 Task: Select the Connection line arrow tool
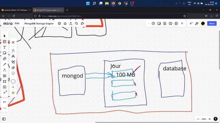tap(4, 64)
